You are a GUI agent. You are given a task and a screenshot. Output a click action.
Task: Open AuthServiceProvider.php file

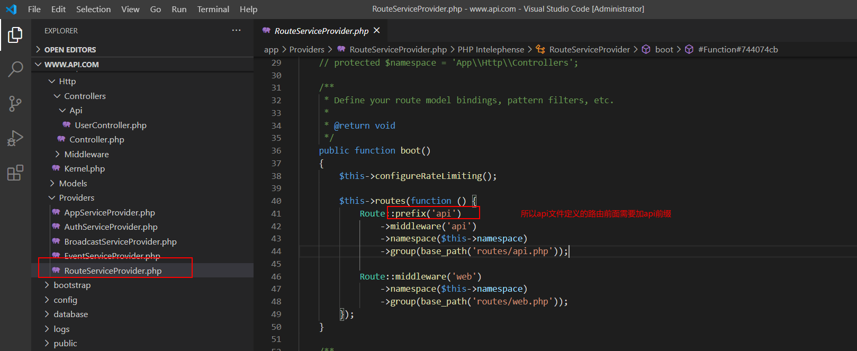pyautogui.click(x=142, y=227)
